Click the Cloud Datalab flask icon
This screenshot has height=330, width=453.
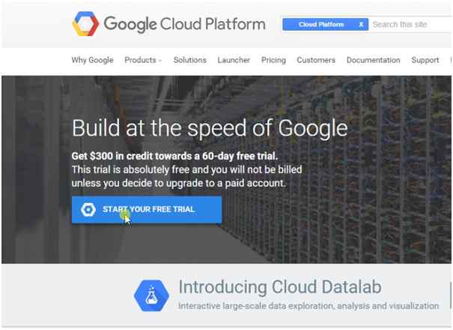click(x=151, y=295)
